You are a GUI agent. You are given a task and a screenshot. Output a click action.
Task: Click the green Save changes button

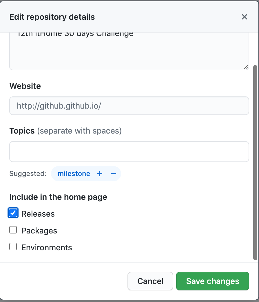click(x=213, y=281)
